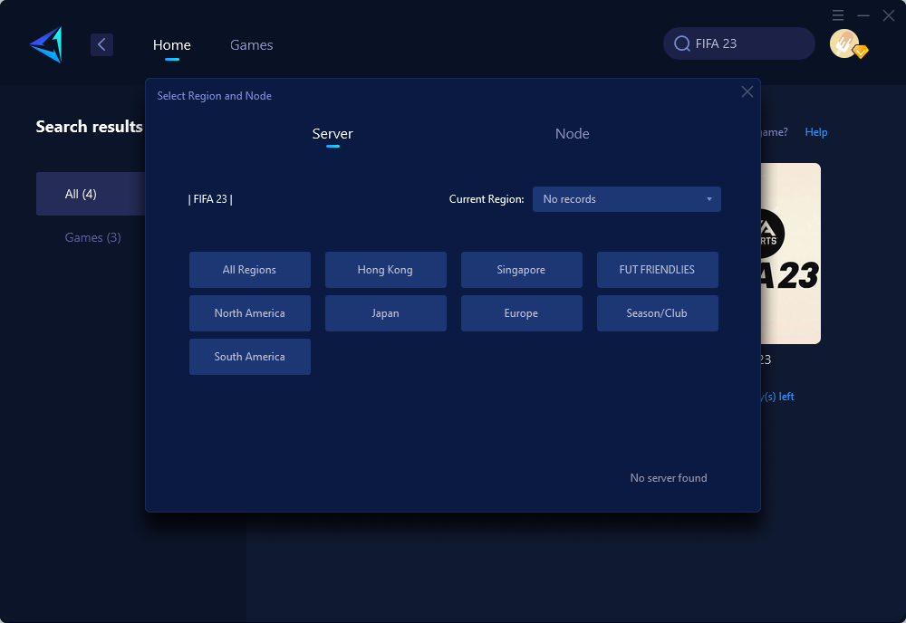Click the Help link
The image size is (906, 623).
[816, 132]
